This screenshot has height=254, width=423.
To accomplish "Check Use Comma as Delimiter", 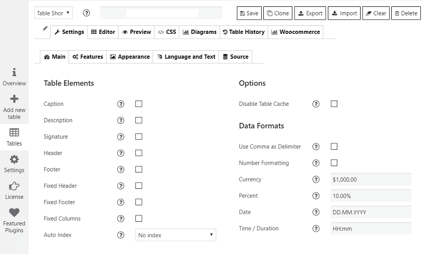I will coord(334,147).
